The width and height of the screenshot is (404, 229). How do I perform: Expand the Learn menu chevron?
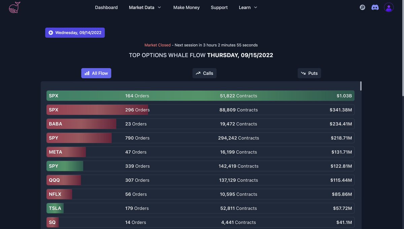click(256, 7)
